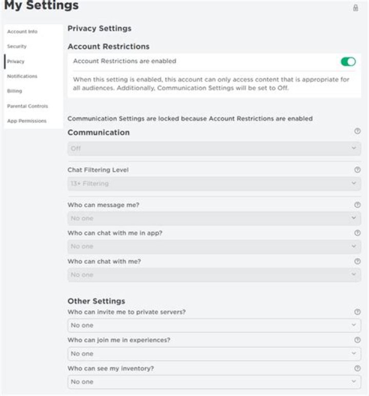Open Who can join me in experiences dropdown
369x396 pixels.
[214, 353]
